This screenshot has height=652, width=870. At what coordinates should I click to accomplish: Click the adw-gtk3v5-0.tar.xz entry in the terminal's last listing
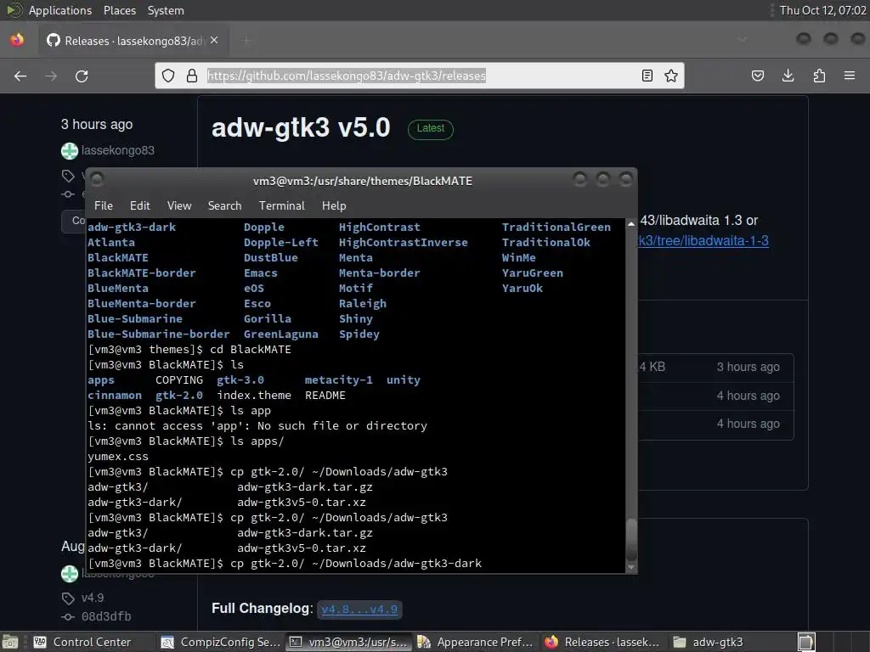tap(302, 548)
